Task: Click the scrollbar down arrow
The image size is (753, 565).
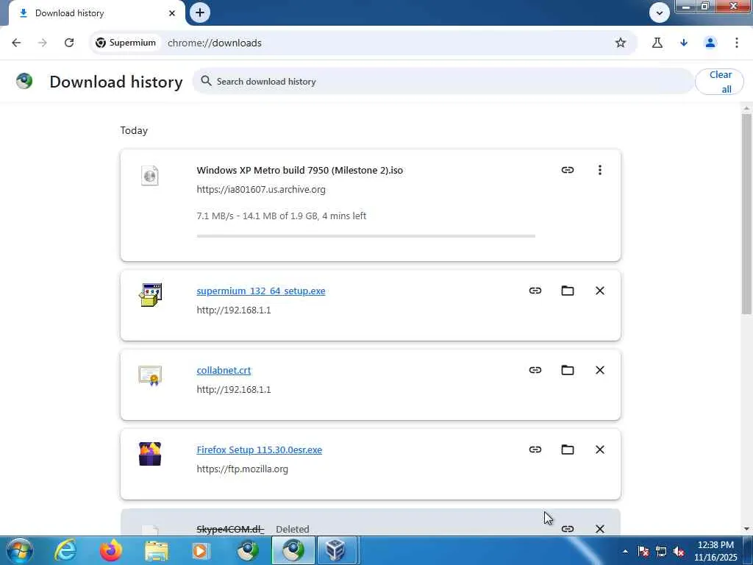Action: click(x=746, y=529)
